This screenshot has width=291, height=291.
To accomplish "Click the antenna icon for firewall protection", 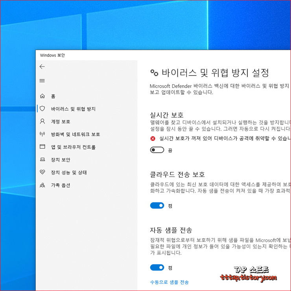I will [42, 134].
